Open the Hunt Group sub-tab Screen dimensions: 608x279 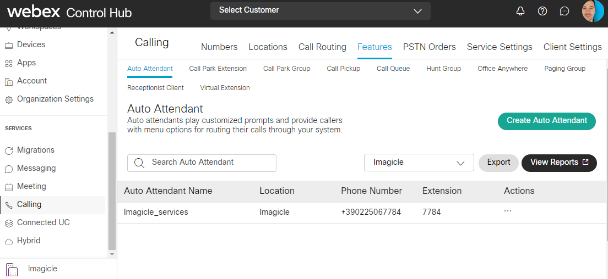(443, 69)
